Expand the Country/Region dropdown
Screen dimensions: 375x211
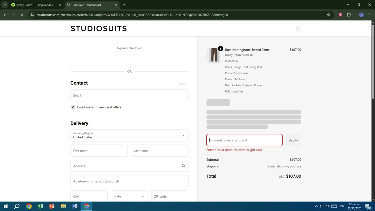(x=129, y=135)
